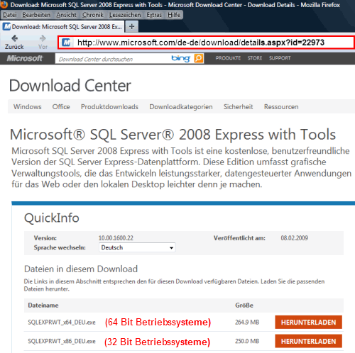
Task: Click the size value 250.0 MB
Action: click(247, 341)
